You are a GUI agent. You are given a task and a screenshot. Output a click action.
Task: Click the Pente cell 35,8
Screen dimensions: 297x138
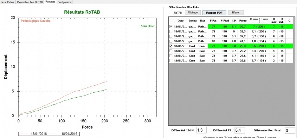click(x=243, y=61)
